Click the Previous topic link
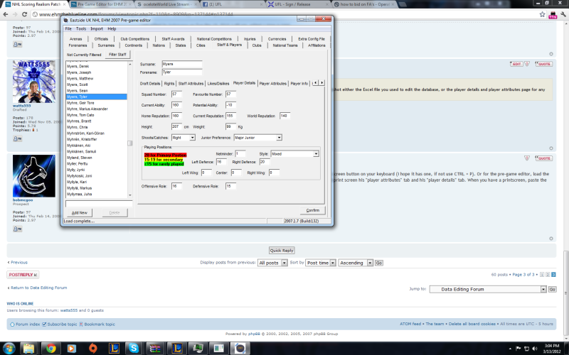569x355 pixels. coord(19,262)
